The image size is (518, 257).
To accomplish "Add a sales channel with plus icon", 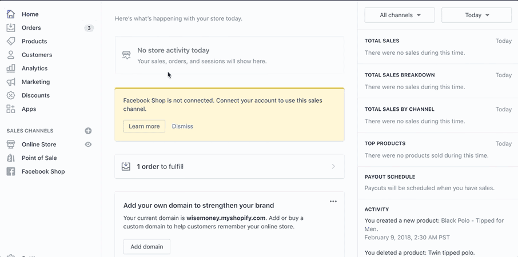I will click(88, 131).
